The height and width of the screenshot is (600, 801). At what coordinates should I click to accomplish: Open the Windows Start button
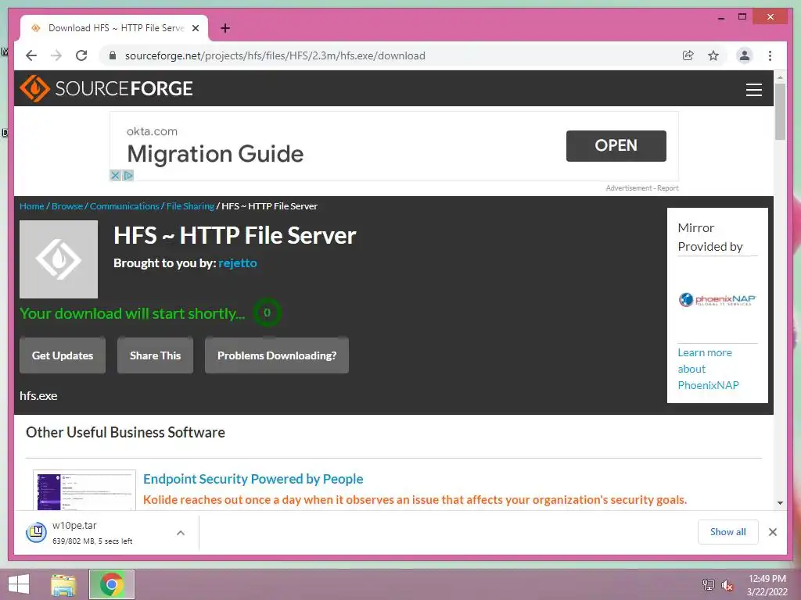pos(19,584)
